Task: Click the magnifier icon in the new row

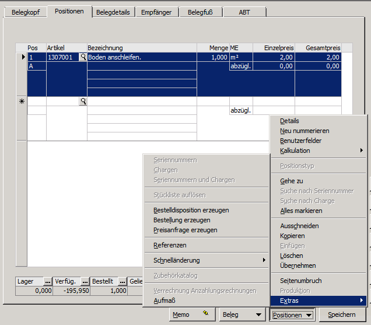Action: (x=83, y=102)
